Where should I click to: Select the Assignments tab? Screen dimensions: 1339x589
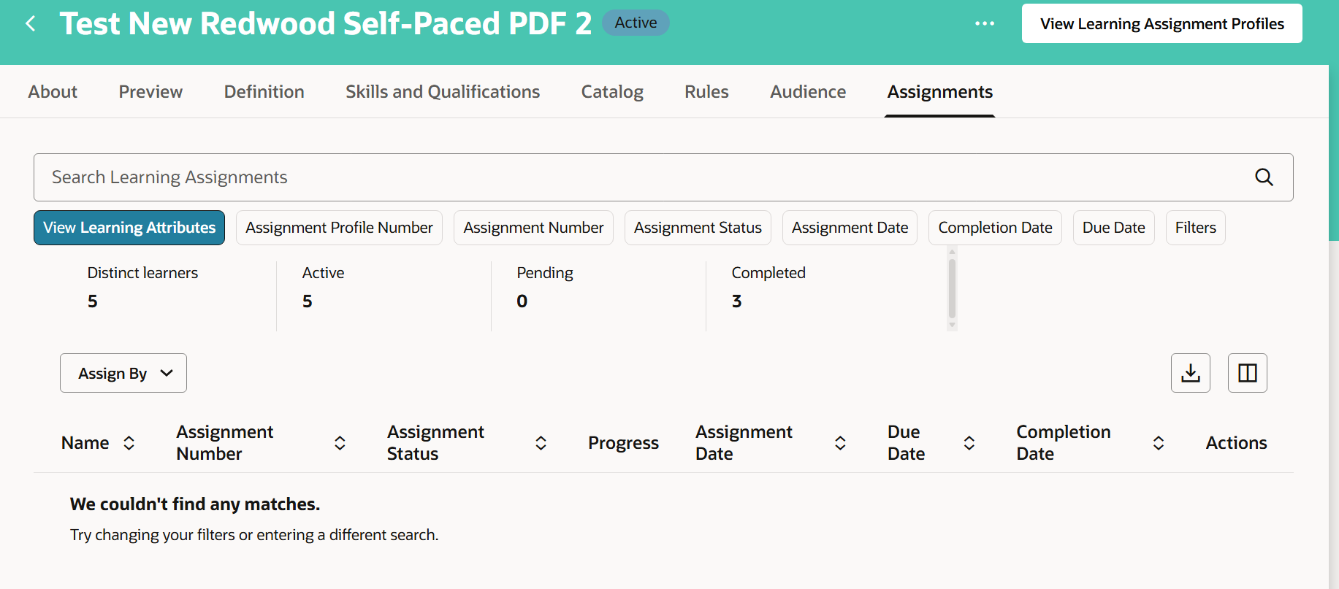[939, 92]
